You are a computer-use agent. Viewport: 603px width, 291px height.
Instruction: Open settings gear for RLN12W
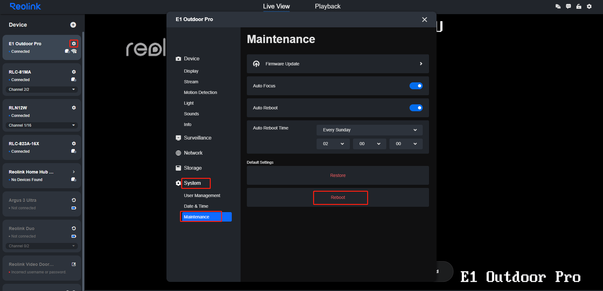tap(74, 108)
